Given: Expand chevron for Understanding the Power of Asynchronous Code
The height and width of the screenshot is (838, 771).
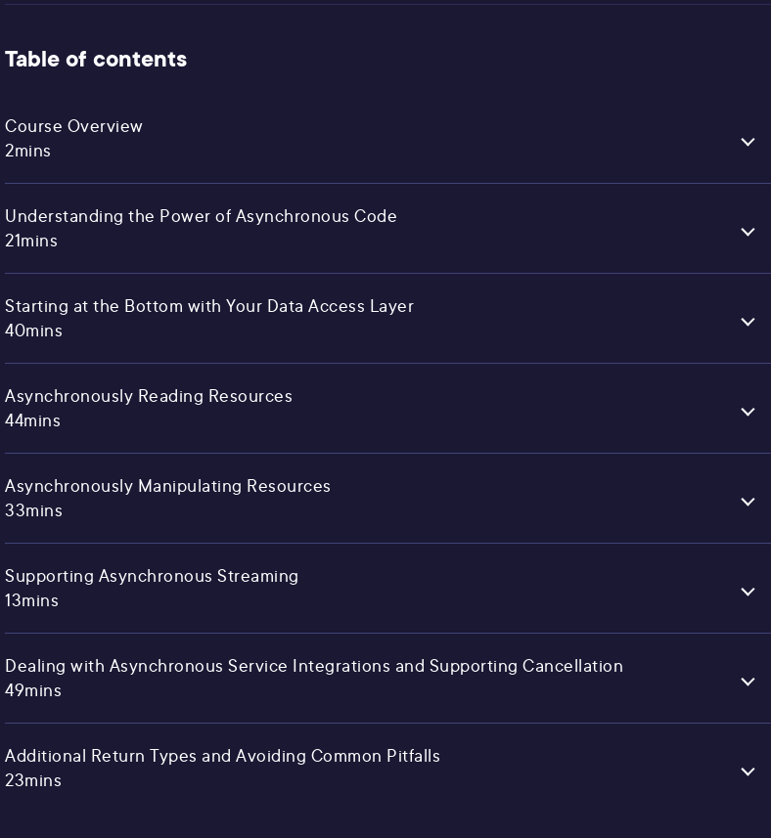Looking at the screenshot, I should [x=748, y=232].
